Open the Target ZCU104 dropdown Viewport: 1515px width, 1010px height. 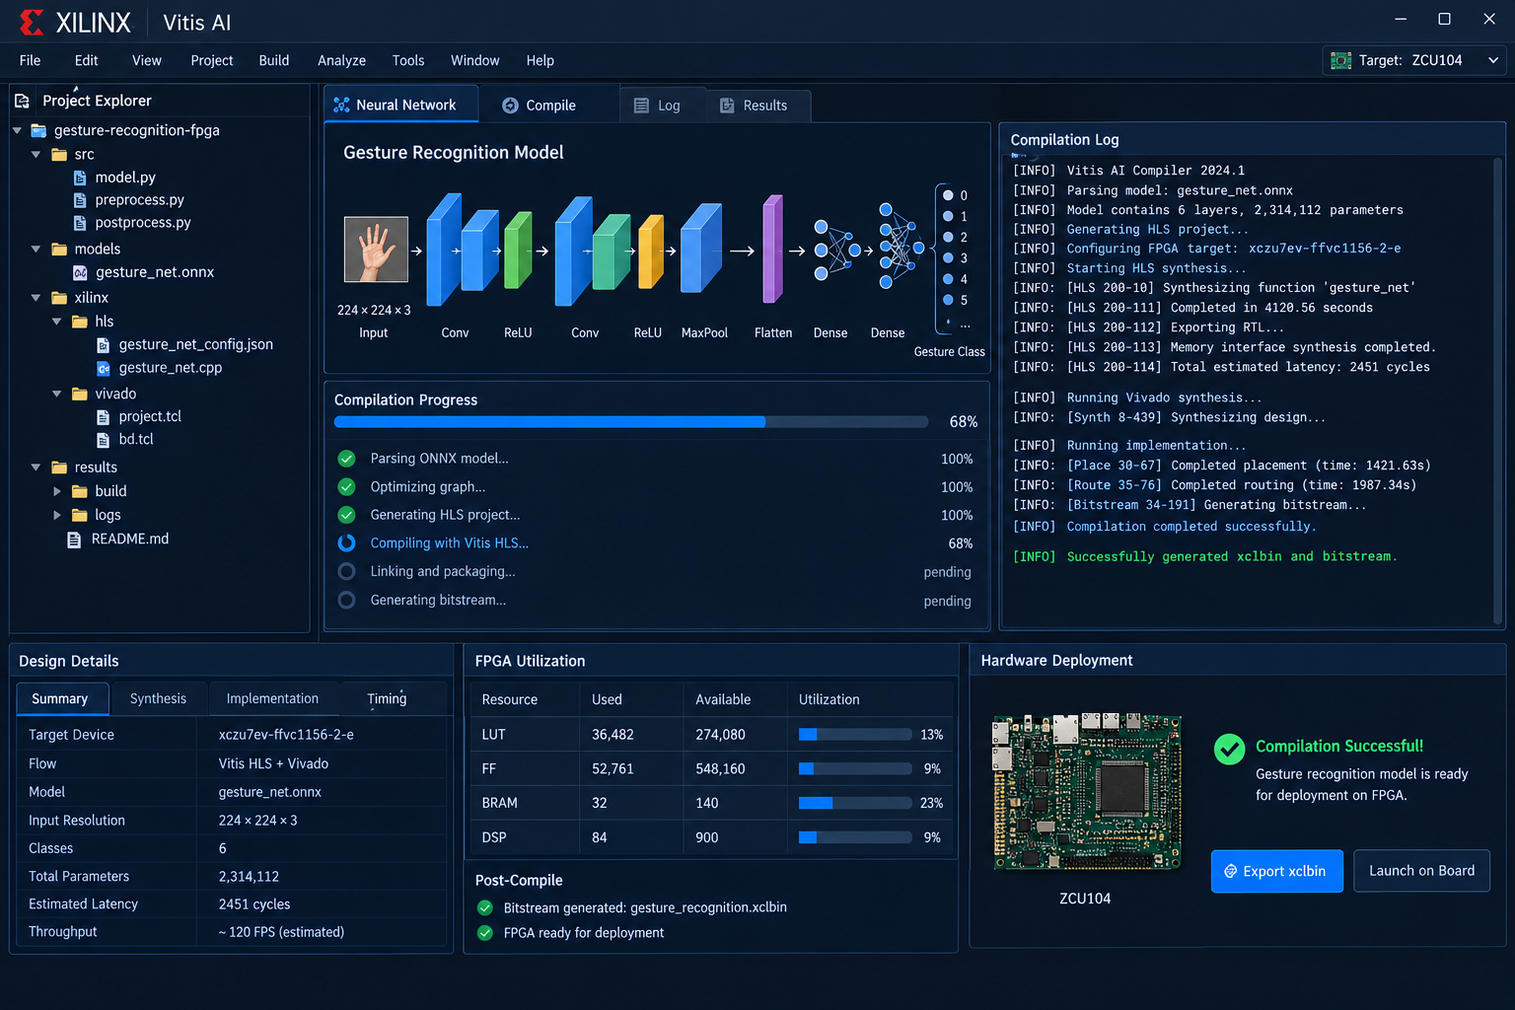click(x=1412, y=60)
